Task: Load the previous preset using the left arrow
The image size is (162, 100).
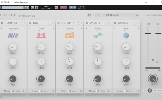Action: (96, 15)
